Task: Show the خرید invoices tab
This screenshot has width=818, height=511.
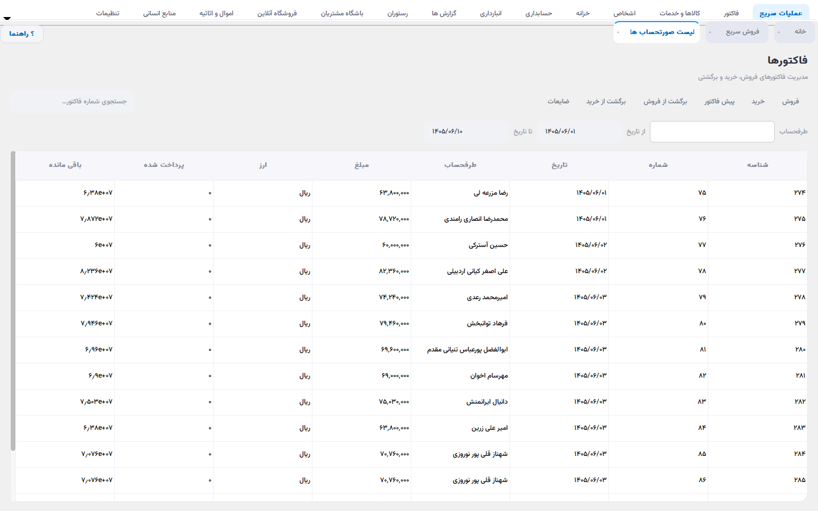Action: [x=758, y=102]
